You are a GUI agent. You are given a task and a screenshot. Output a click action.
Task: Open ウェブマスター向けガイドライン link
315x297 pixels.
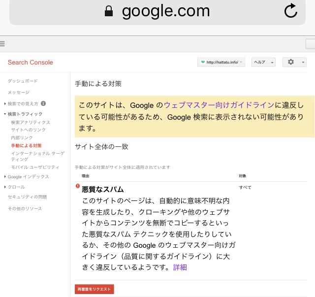(x=219, y=105)
